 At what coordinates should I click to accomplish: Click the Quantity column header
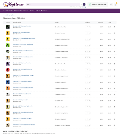pos(88,22)
